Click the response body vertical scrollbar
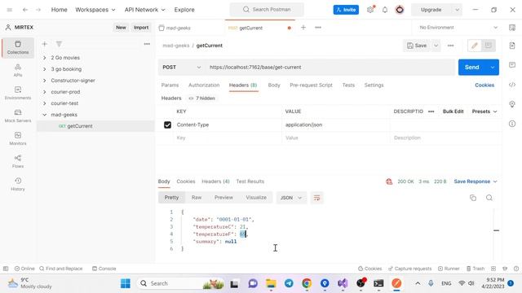This screenshot has width=522, height=293. 496,235
